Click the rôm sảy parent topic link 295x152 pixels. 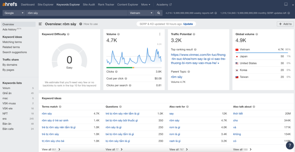[x=177, y=77]
